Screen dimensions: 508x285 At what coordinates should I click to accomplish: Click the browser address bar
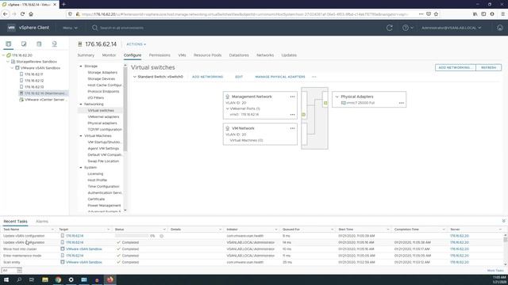click(x=243, y=14)
